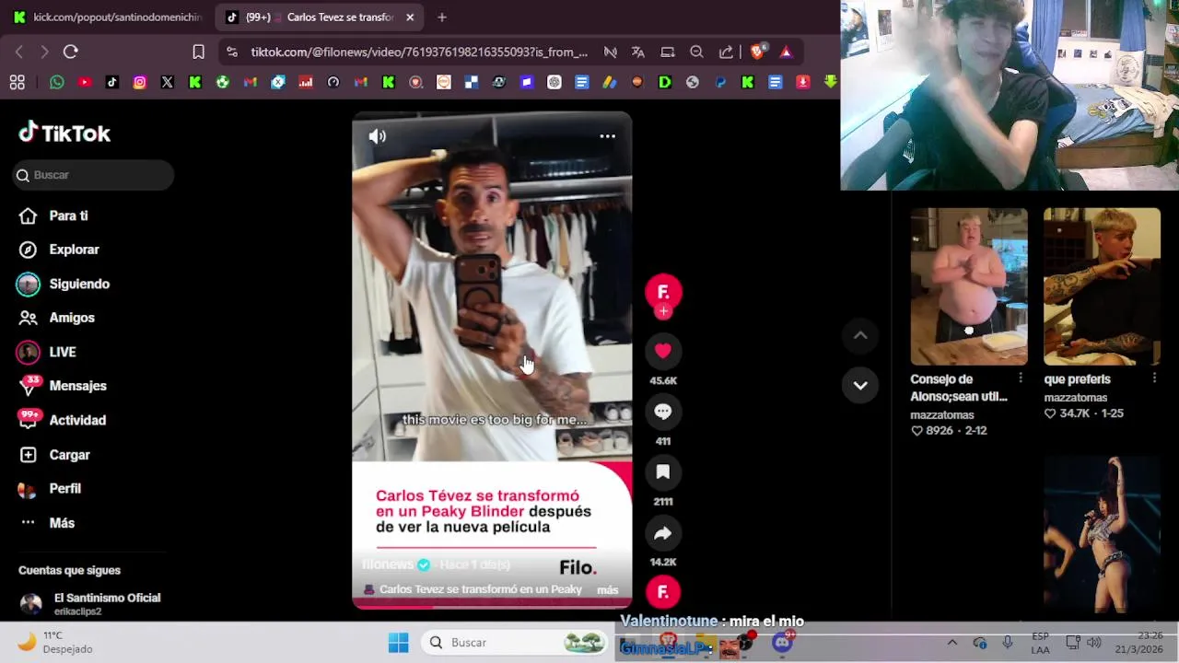This screenshot has width=1179, height=663.
Task: Open the comments bubble with 411 comments
Action: tap(663, 412)
